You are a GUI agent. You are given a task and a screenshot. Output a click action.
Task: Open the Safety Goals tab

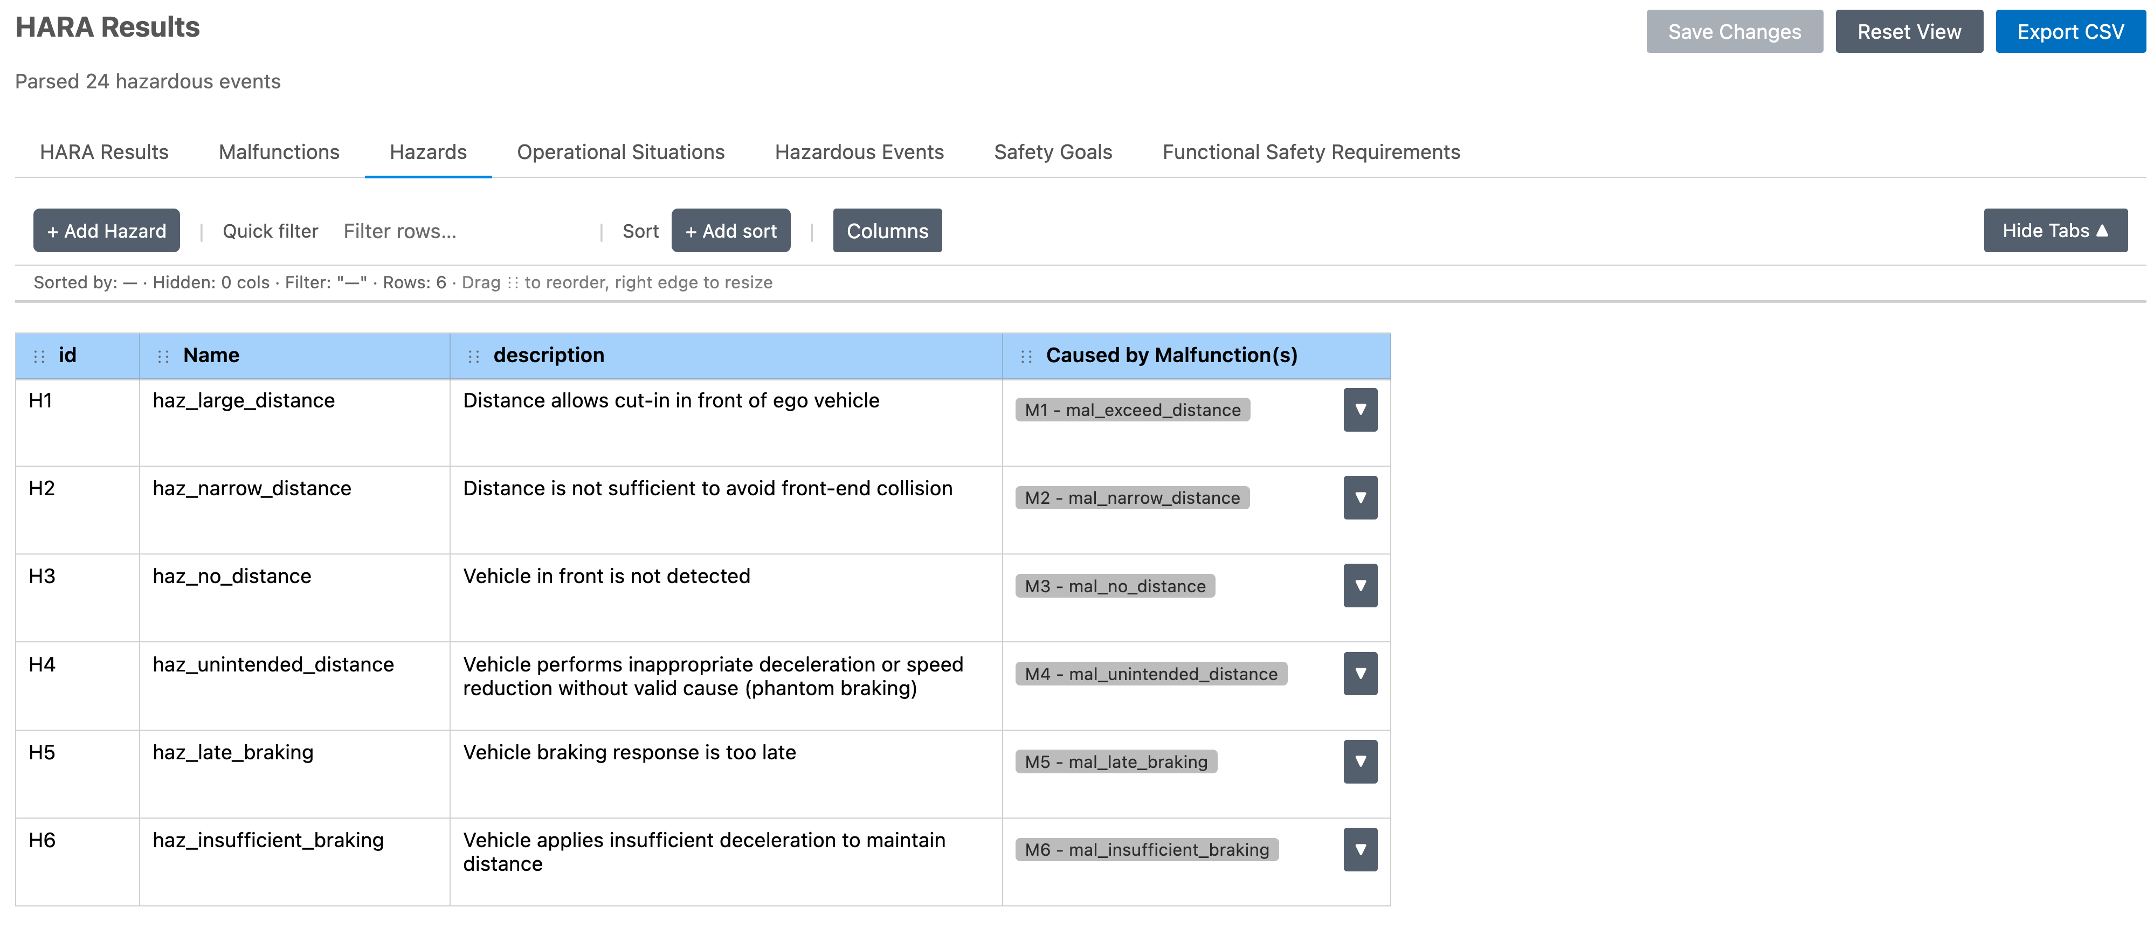click(1052, 152)
